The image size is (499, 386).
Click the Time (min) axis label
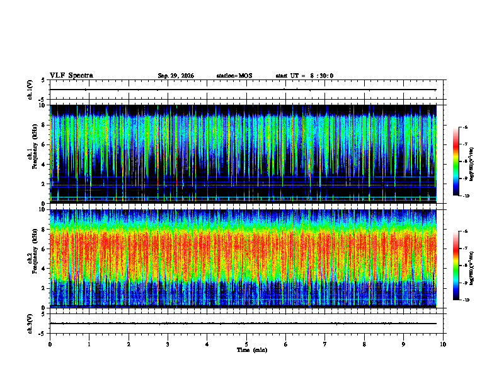pos(252,350)
